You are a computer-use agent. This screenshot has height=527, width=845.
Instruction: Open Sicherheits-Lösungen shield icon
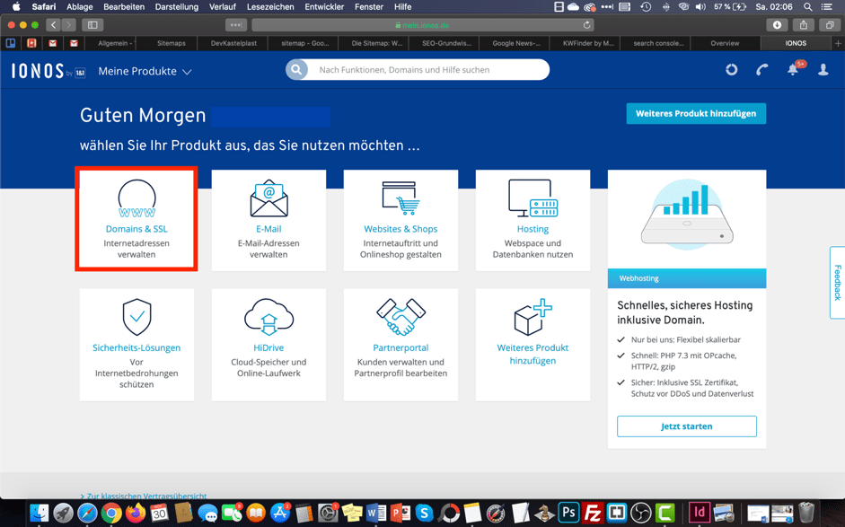click(x=136, y=317)
